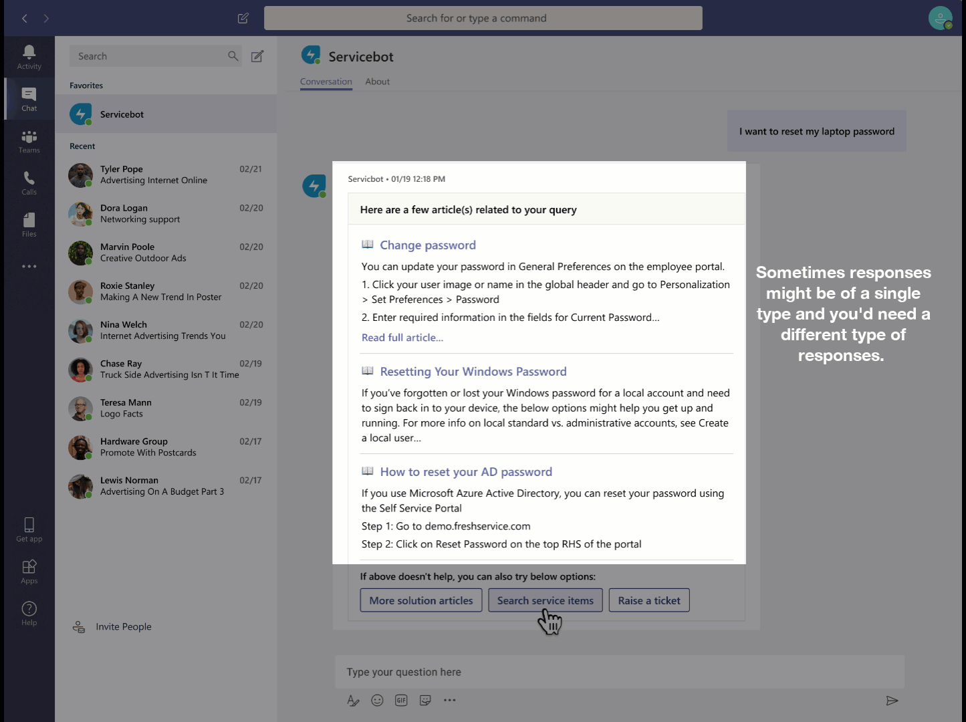Switch to the About tab
The image size is (966, 722).
(x=378, y=82)
